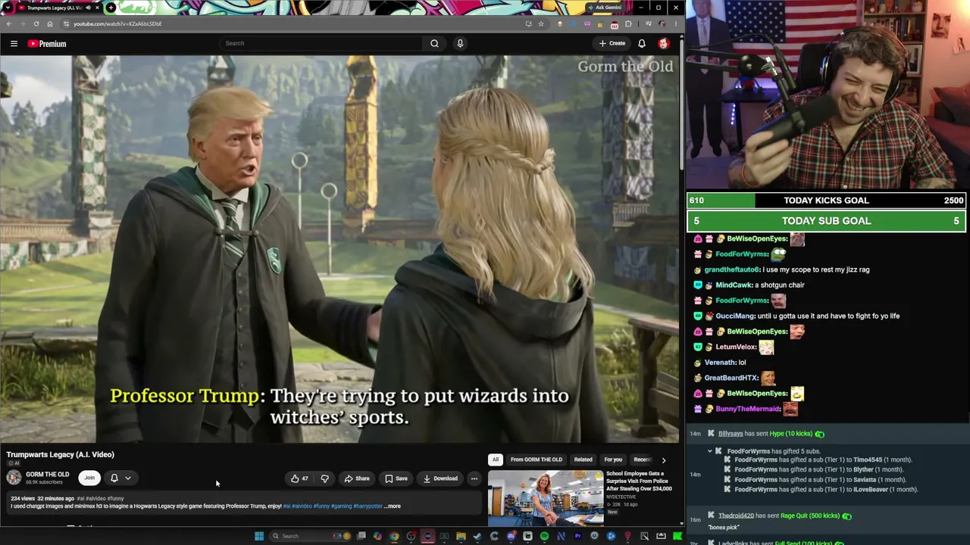Viewport: 970px width, 545px height.
Task: Click the YouTube search magnifier button
Action: pyautogui.click(x=434, y=43)
